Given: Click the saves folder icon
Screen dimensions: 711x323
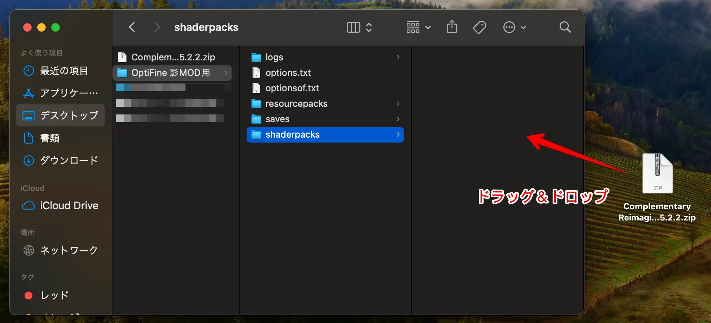Looking at the screenshot, I should (x=256, y=119).
